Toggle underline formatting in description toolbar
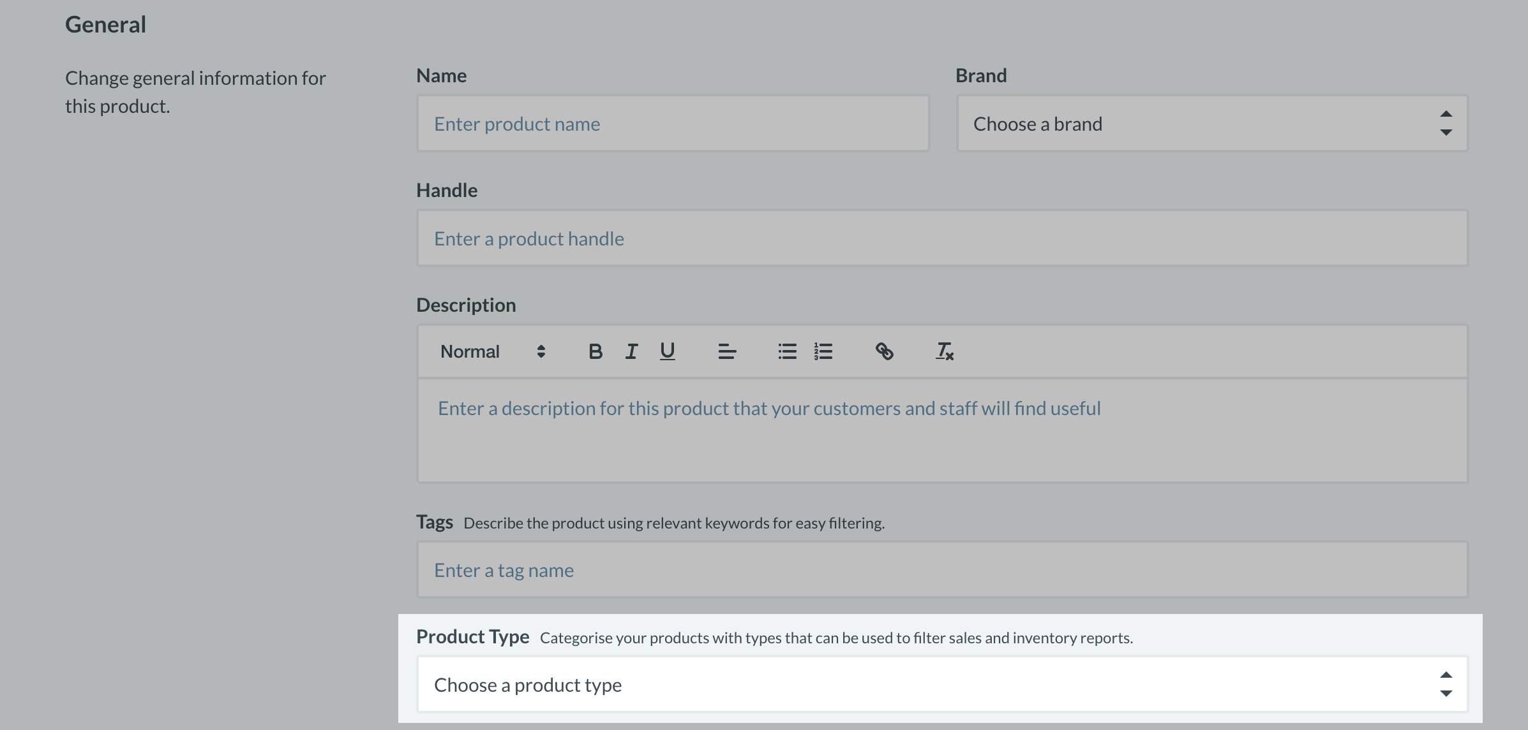This screenshot has height=730, width=1528. click(667, 351)
